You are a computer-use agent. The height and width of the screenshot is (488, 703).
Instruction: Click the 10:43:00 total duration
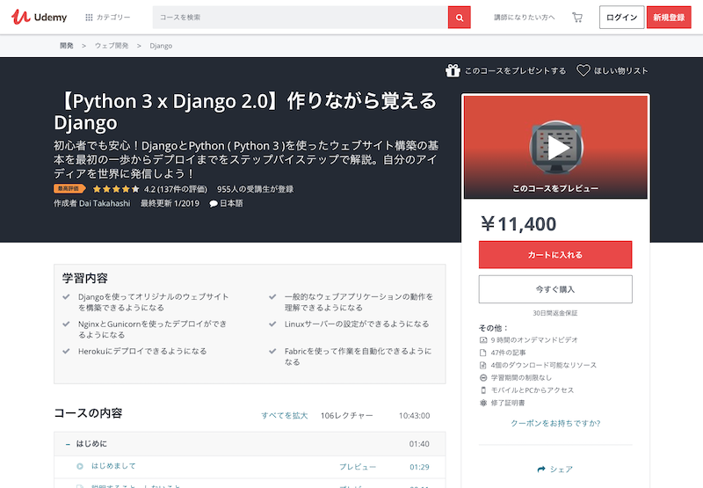[414, 415]
